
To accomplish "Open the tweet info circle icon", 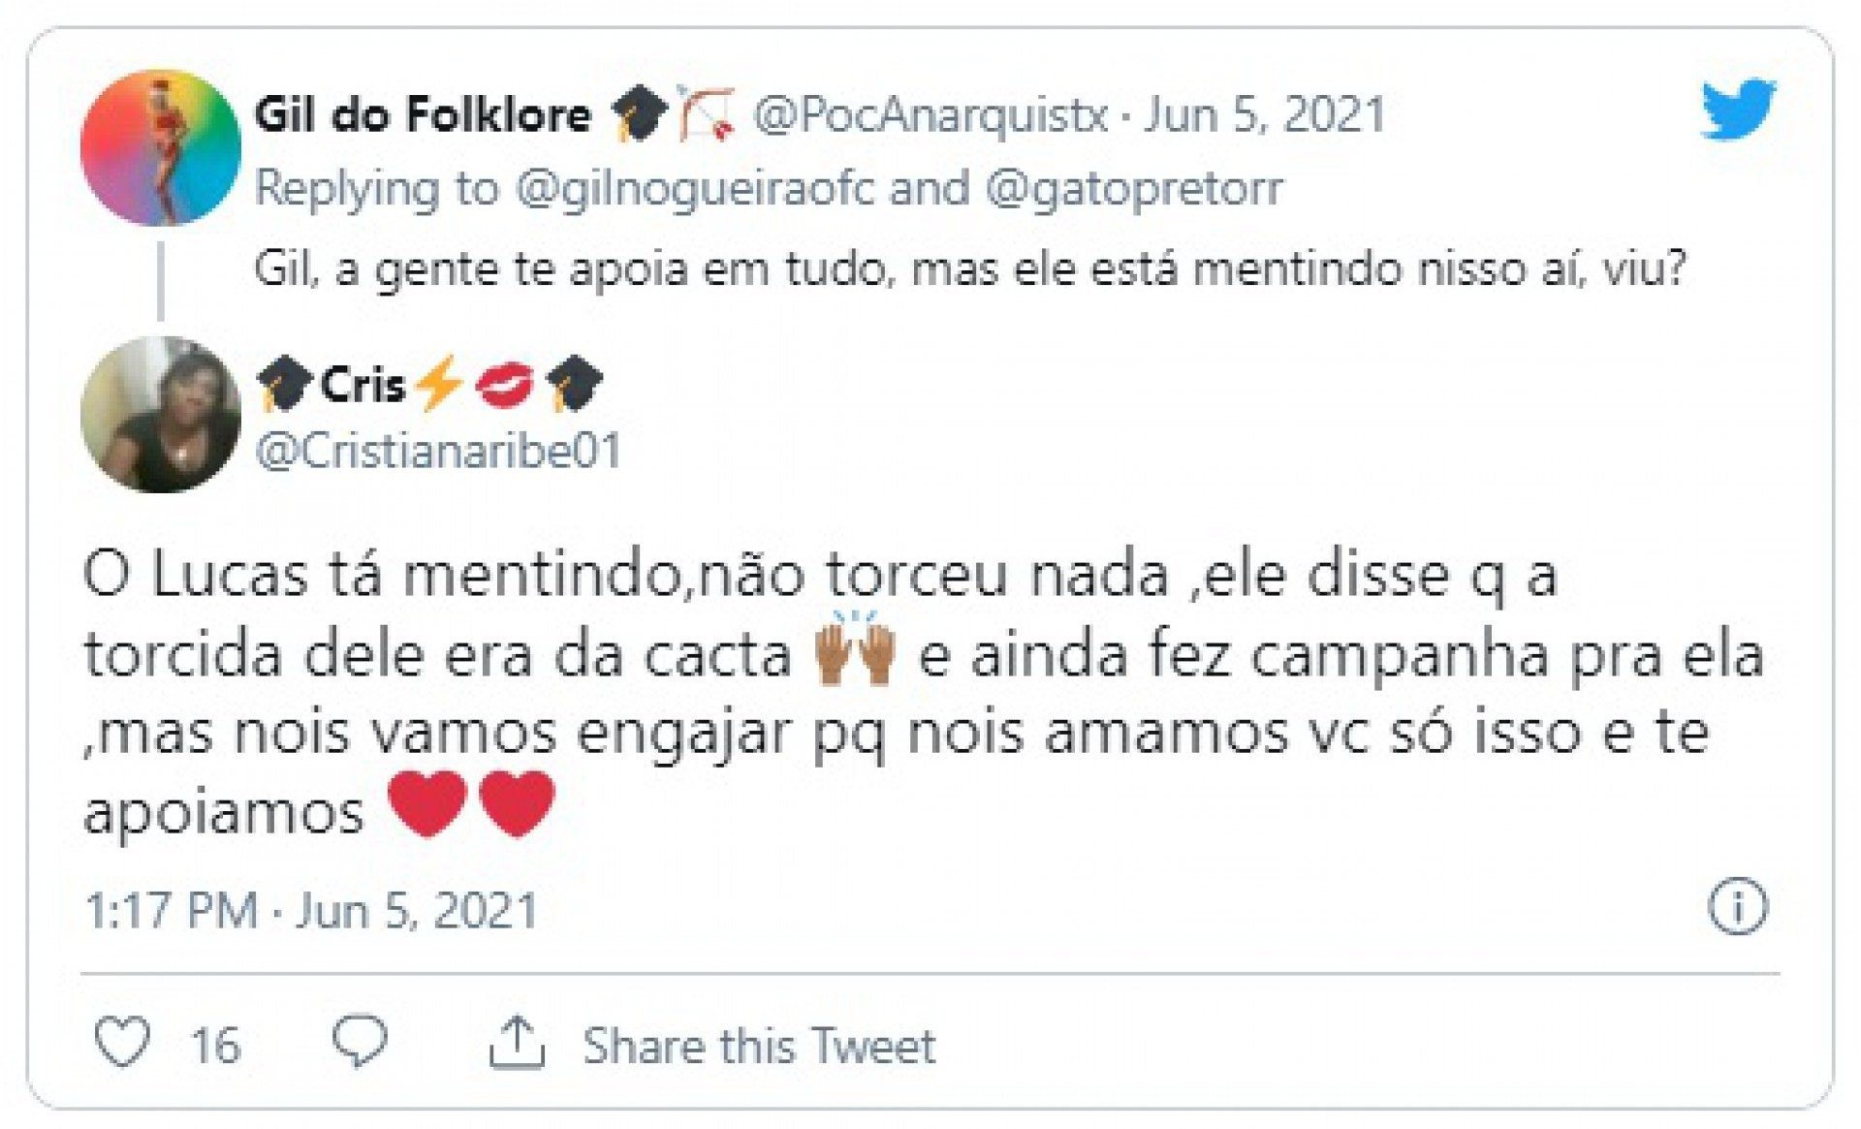I will (1737, 907).
